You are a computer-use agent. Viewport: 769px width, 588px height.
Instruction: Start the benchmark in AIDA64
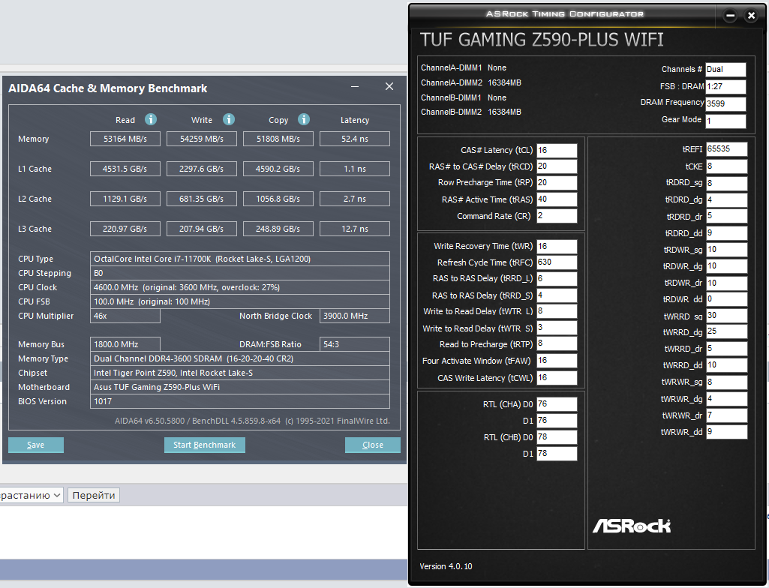205,445
